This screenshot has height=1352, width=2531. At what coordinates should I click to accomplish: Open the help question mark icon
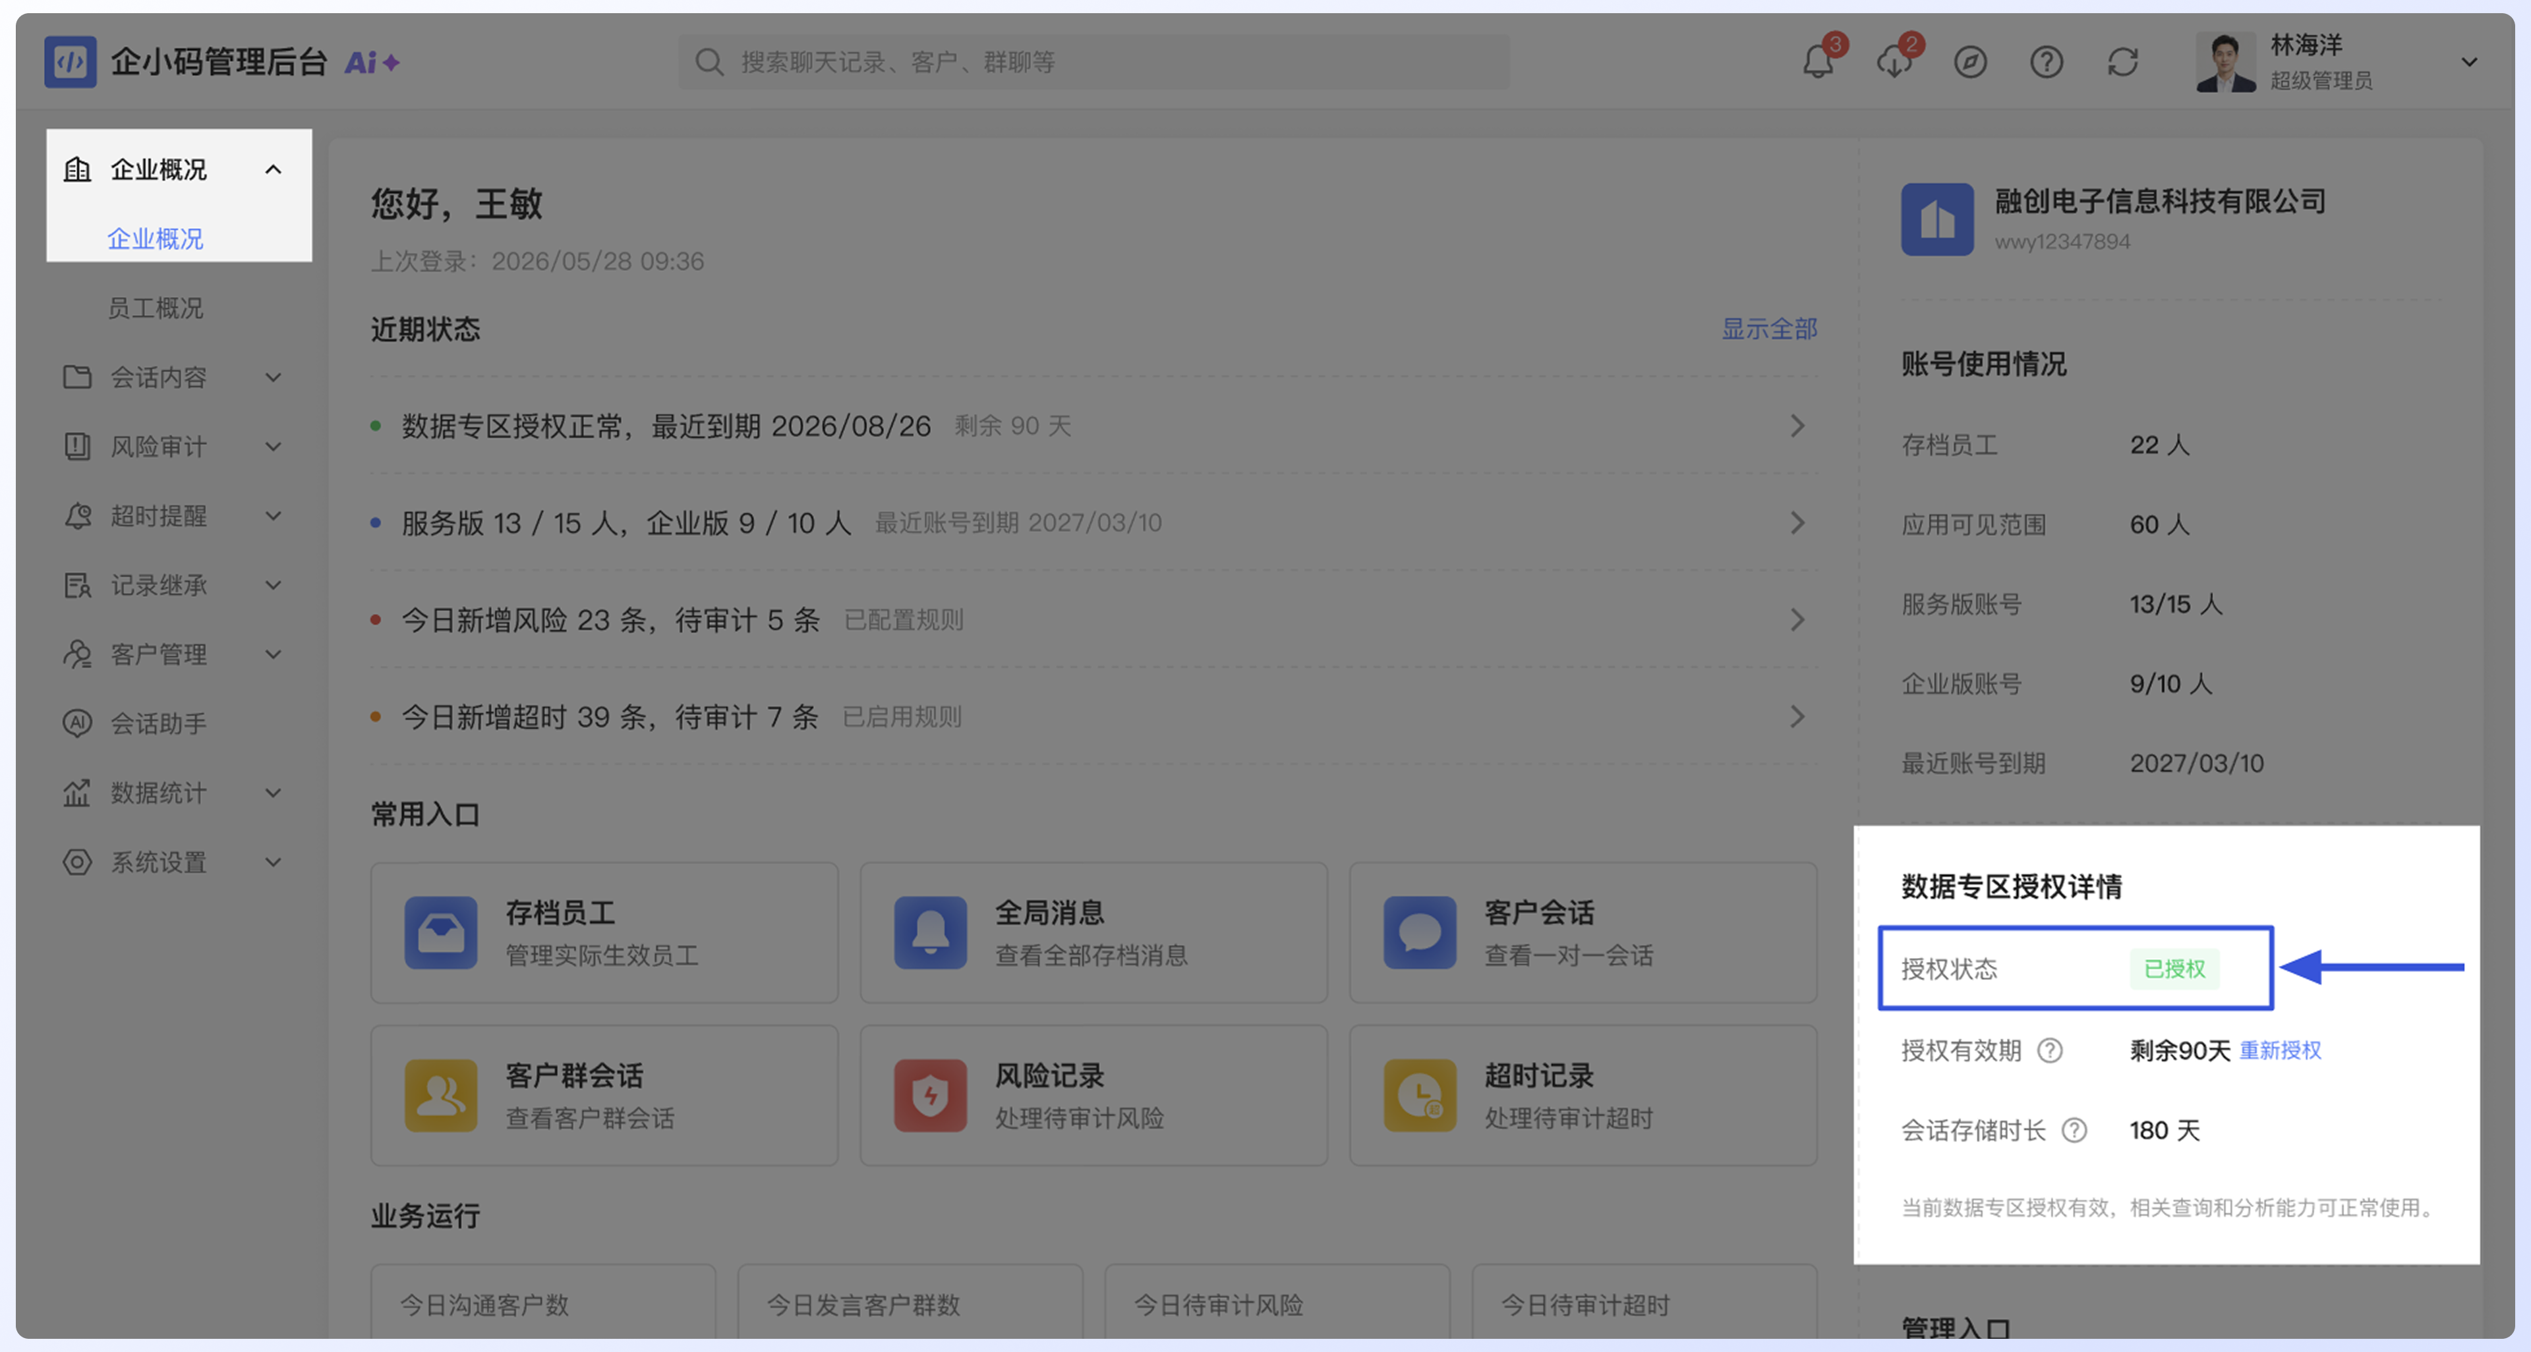click(2047, 62)
